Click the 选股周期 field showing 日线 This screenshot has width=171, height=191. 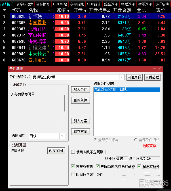click(x=44, y=136)
